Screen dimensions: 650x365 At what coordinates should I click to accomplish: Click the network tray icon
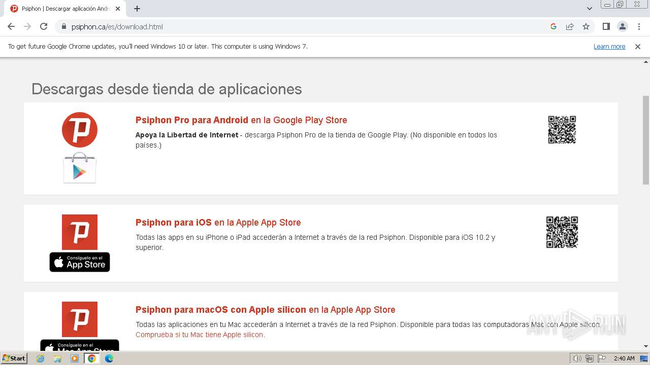(590, 358)
